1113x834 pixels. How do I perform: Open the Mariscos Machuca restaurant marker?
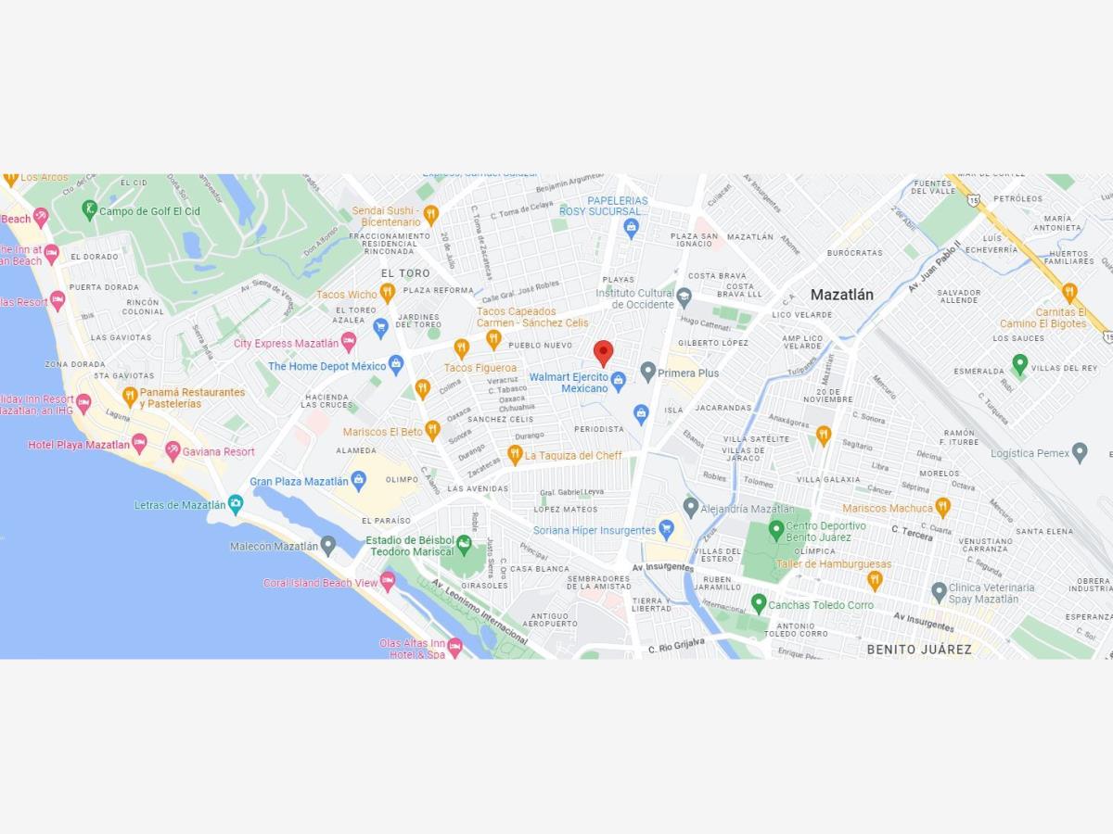[x=943, y=507]
